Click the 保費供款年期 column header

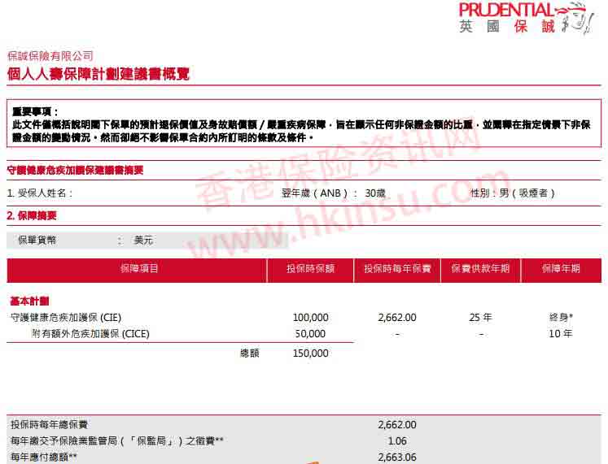(x=480, y=269)
